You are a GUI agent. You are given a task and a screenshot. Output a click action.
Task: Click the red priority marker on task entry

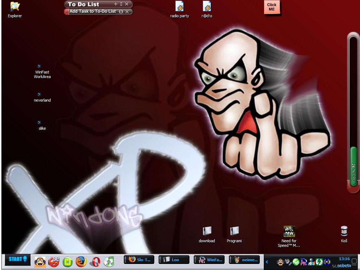click(66, 12)
